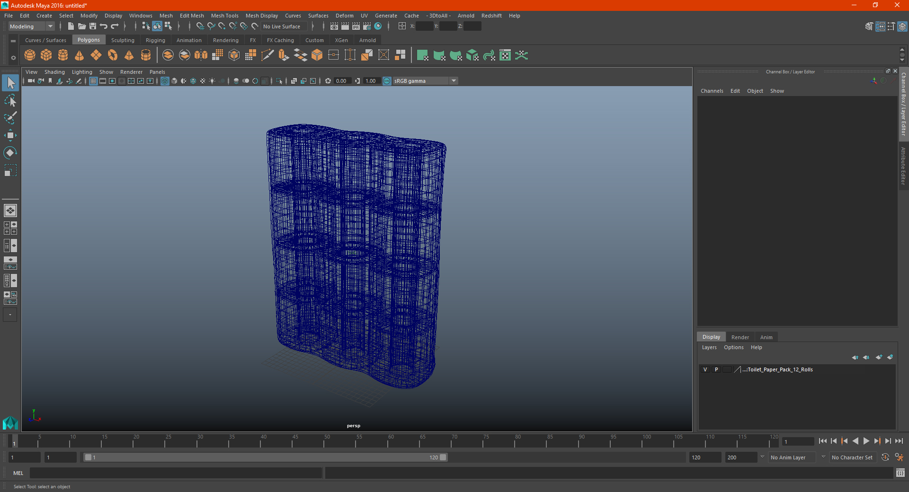Click the Extrude shelf icon
The height and width of the screenshot is (492, 909).
(x=284, y=55)
